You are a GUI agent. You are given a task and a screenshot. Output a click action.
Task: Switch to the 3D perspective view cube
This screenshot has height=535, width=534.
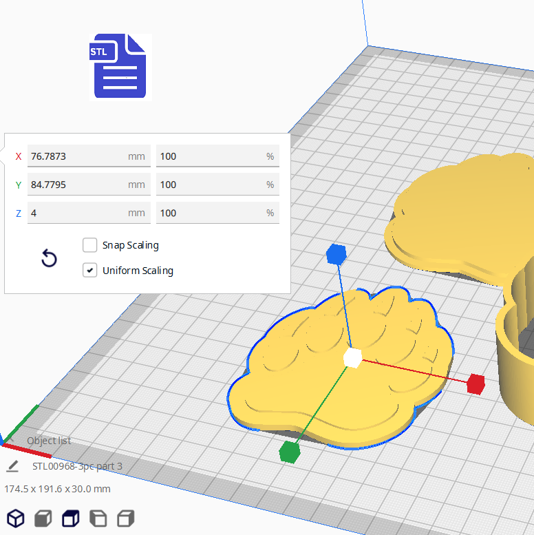[15, 518]
